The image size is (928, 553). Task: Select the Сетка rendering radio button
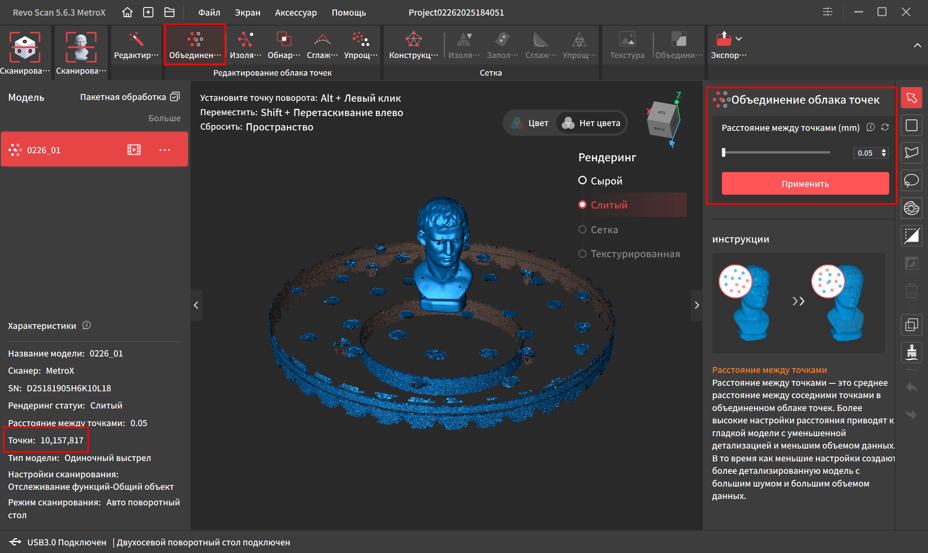coord(583,229)
